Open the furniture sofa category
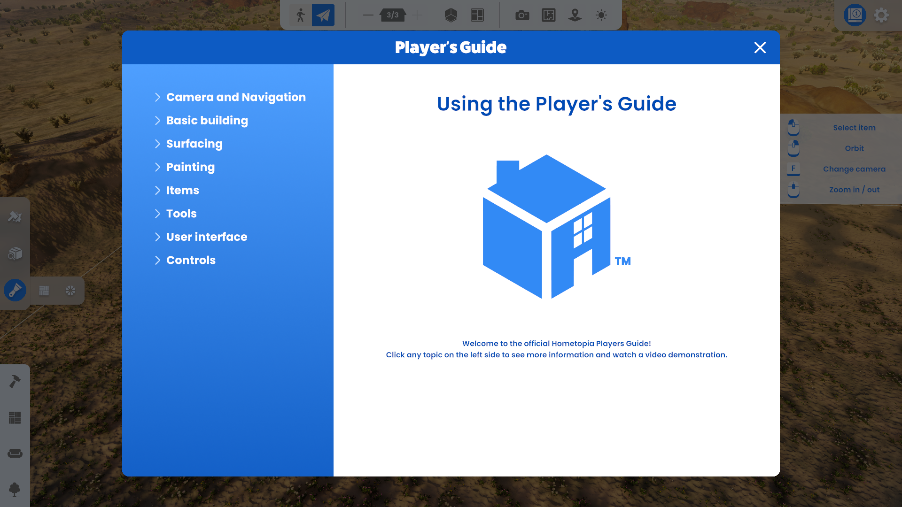This screenshot has height=507, width=902. point(15,453)
